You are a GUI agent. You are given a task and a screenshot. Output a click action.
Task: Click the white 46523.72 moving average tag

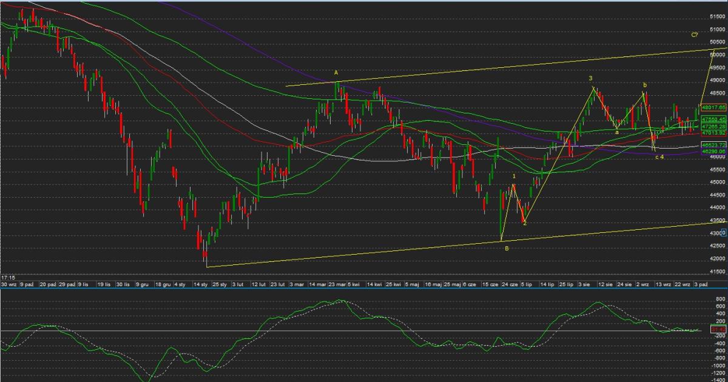713,146
